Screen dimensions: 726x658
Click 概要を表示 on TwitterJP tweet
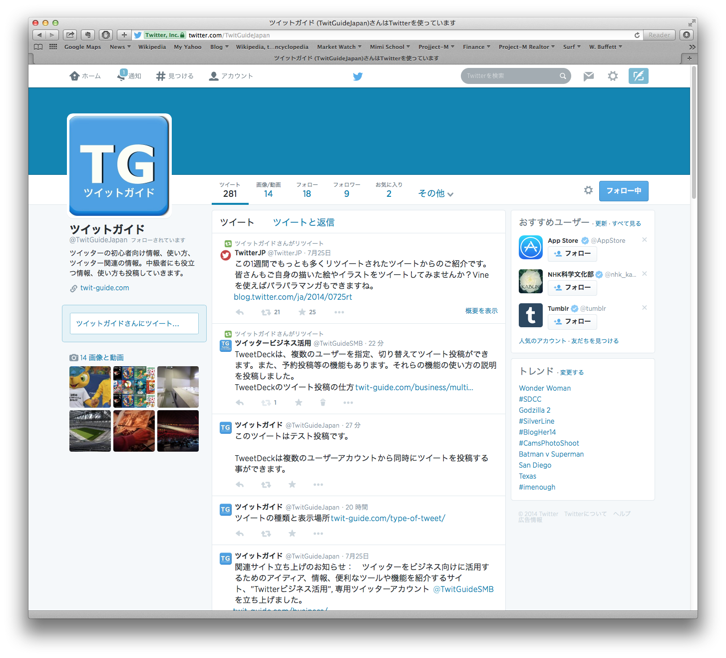[481, 311]
